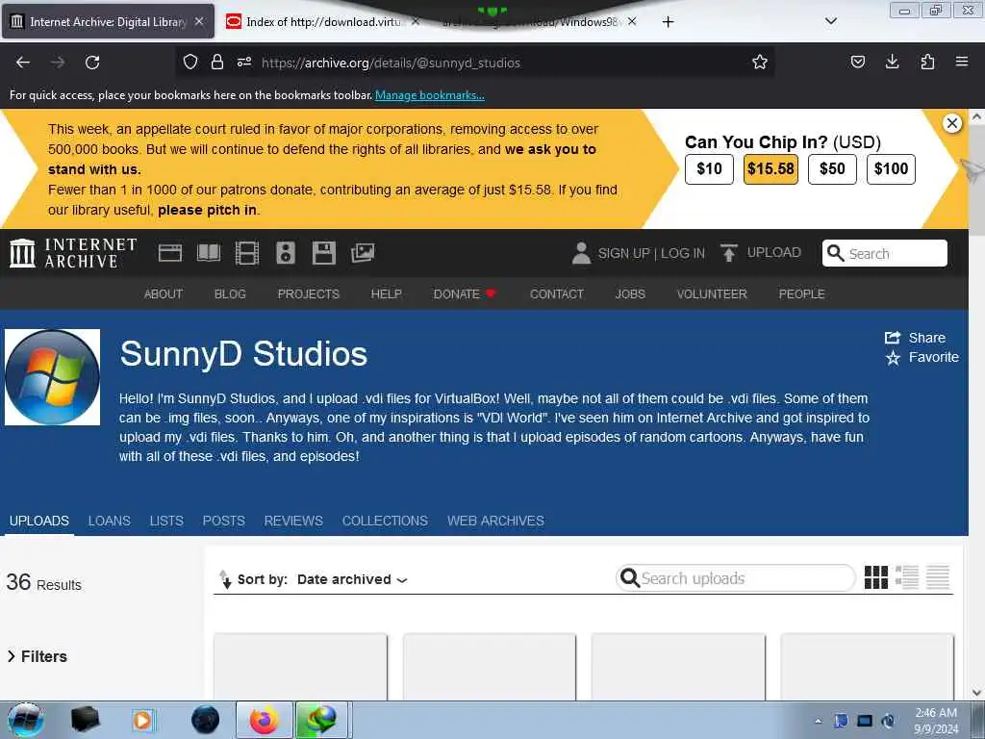This screenshot has height=739, width=985.
Task: Click the SIGN UP link
Action: [623, 253]
